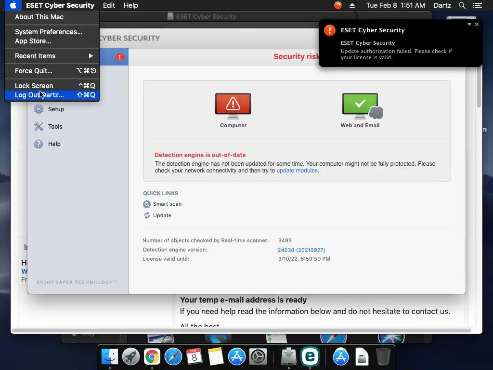Viewport: 493px width, 370px height.
Task: Open Calendar from the Dock
Action: pos(194,357)
